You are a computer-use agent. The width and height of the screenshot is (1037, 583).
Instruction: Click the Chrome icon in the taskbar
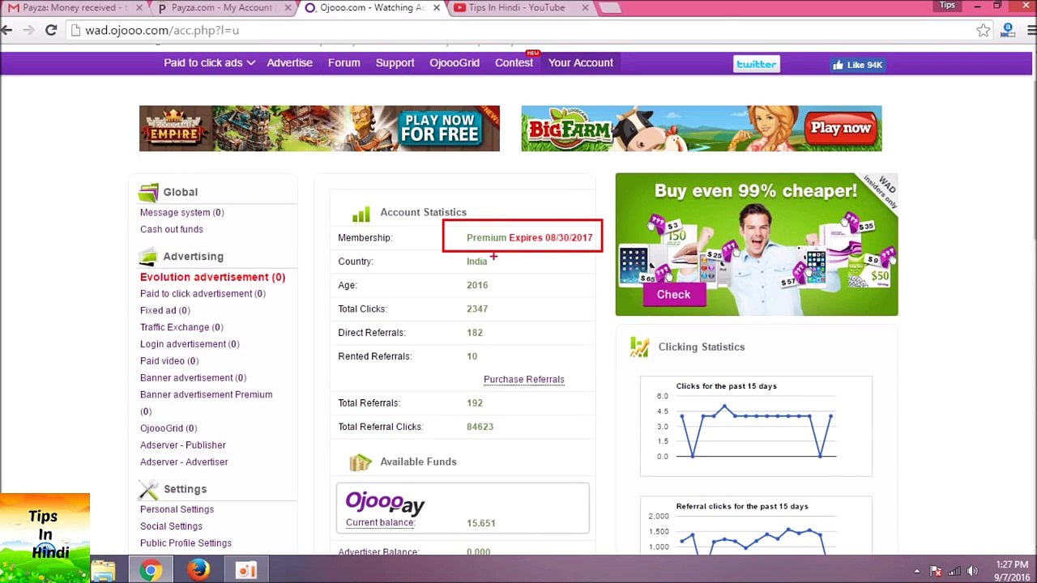(150, 570)
